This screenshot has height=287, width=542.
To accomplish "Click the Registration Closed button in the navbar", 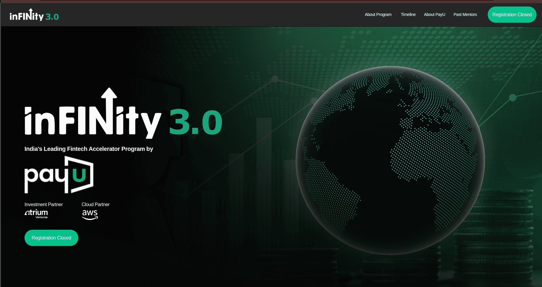I will 512,15.
